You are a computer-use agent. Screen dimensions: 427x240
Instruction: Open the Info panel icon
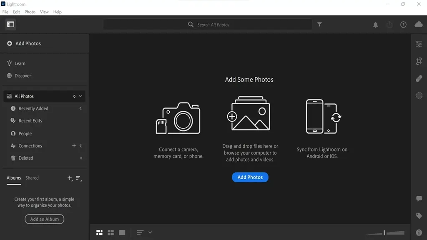click(x=419, y=232)
